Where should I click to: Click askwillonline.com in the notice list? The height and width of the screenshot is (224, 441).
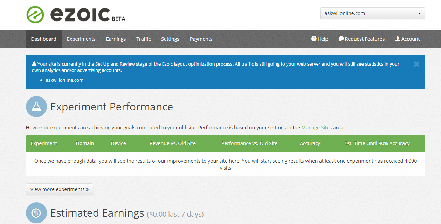tap(64, 80)
